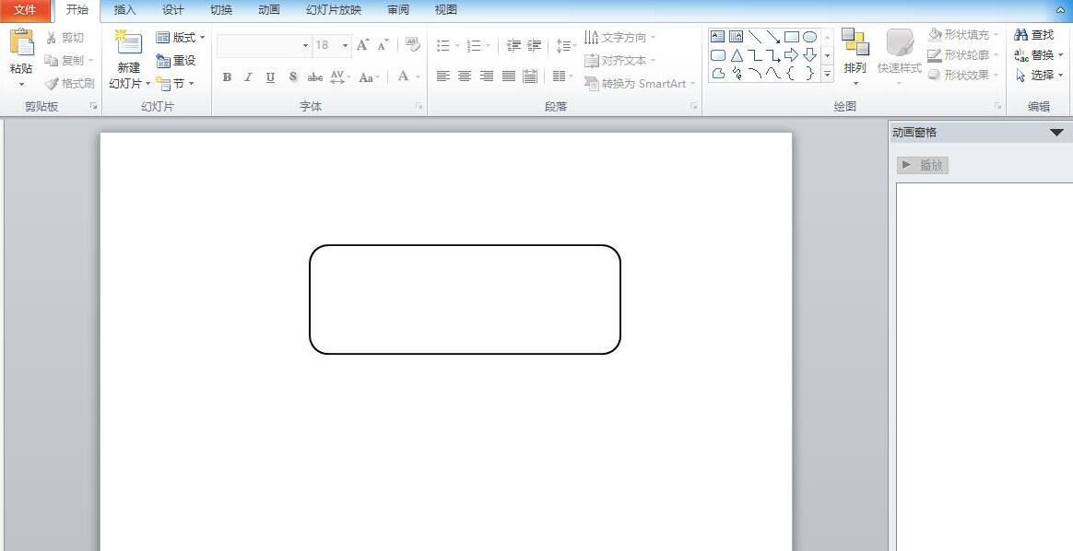Choose the right arrow shape
Screen dimensions: 1073x551
pos(791,55)
